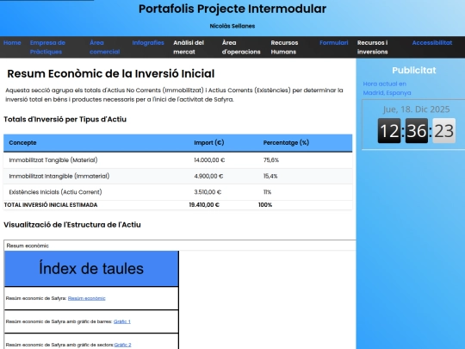Select 'Immobilitzat Tangible (Material)' row label

(53, 160)
